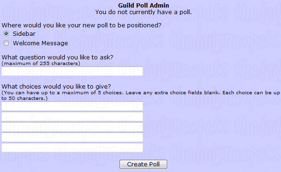
Task: Click the third choice input field
Action: coord(72,127)
